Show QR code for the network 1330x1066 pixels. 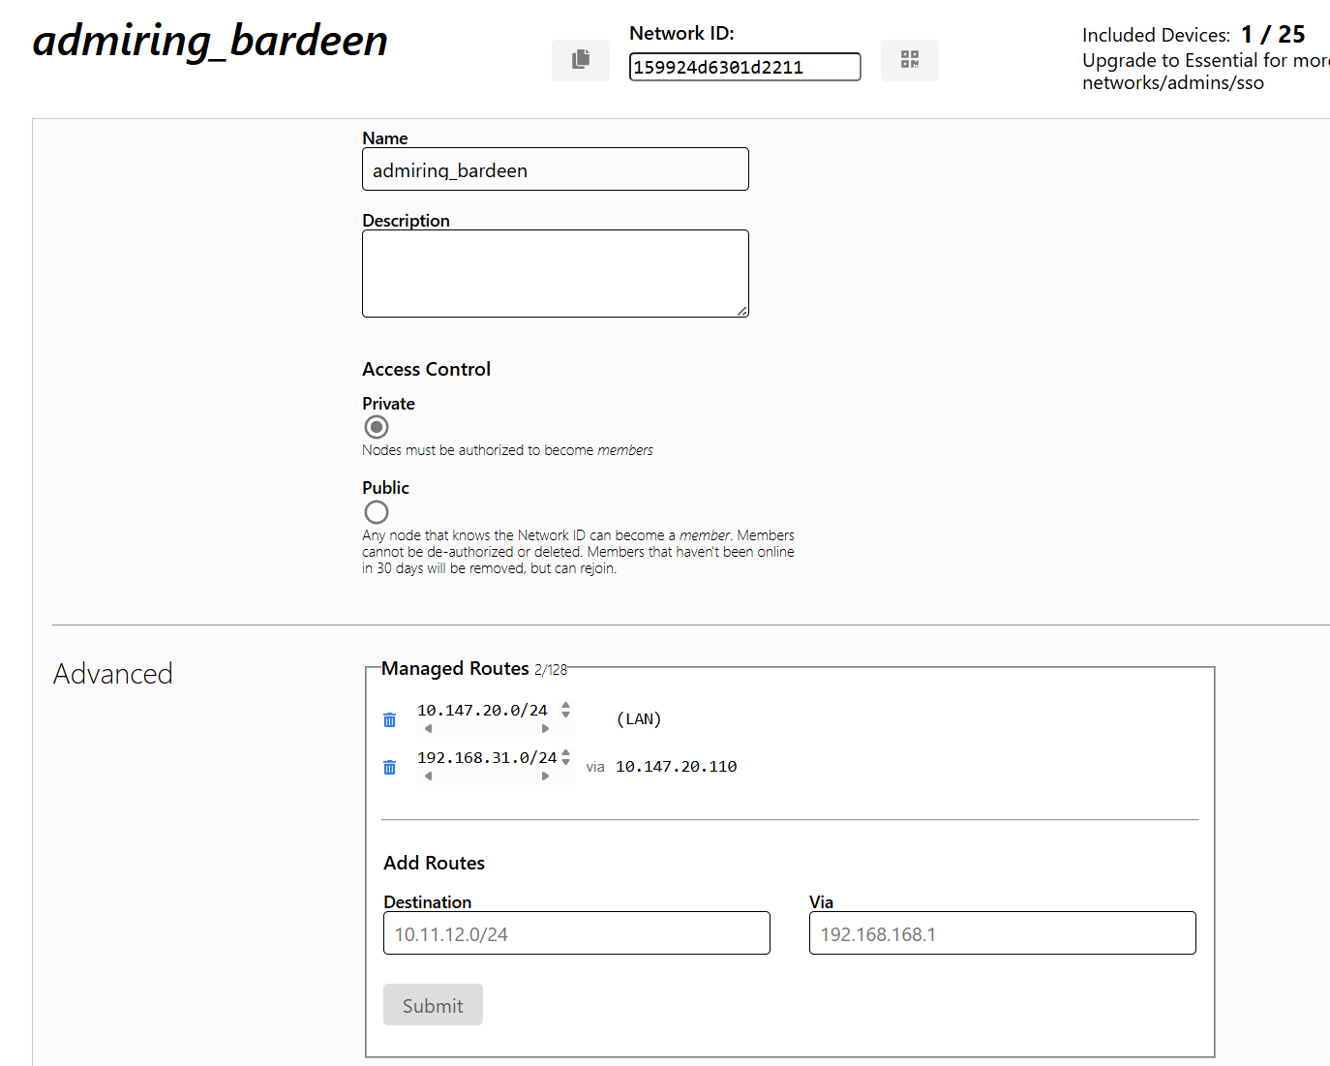point(909,60)
